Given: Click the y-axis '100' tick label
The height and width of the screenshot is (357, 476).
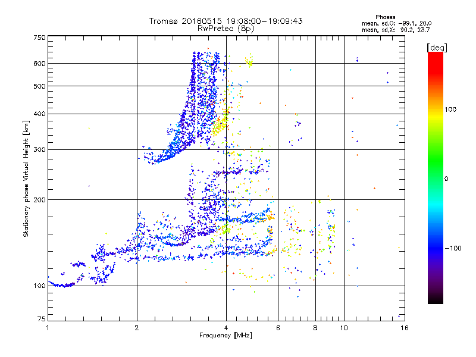Looking at the screenshot, I should point(39,286).
